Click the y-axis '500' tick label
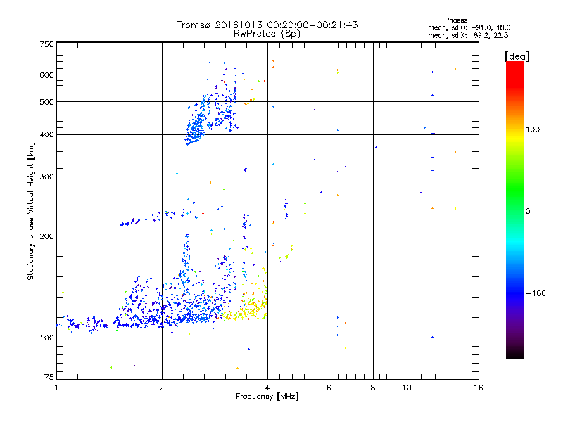This screenshot has height=422, width=563. [46, 102]
